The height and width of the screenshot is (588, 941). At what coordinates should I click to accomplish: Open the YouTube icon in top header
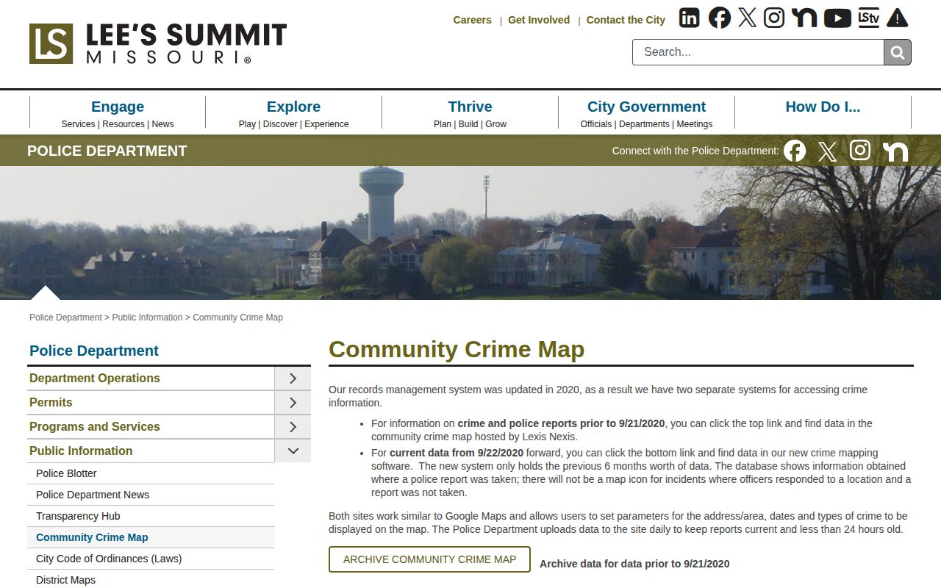click(x=837, y=18)
